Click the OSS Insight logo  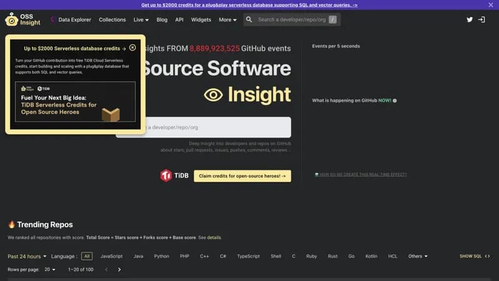click(22, 19)
